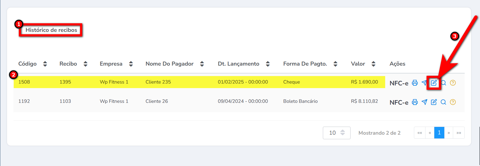Viewport: 480px width, 166px height.
Task: Sort table by Recibo column
Action: (85, 64)
